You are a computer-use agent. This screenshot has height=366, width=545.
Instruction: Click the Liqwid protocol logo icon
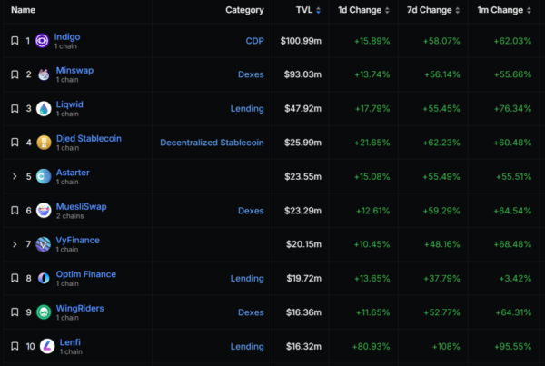[43, 109]
